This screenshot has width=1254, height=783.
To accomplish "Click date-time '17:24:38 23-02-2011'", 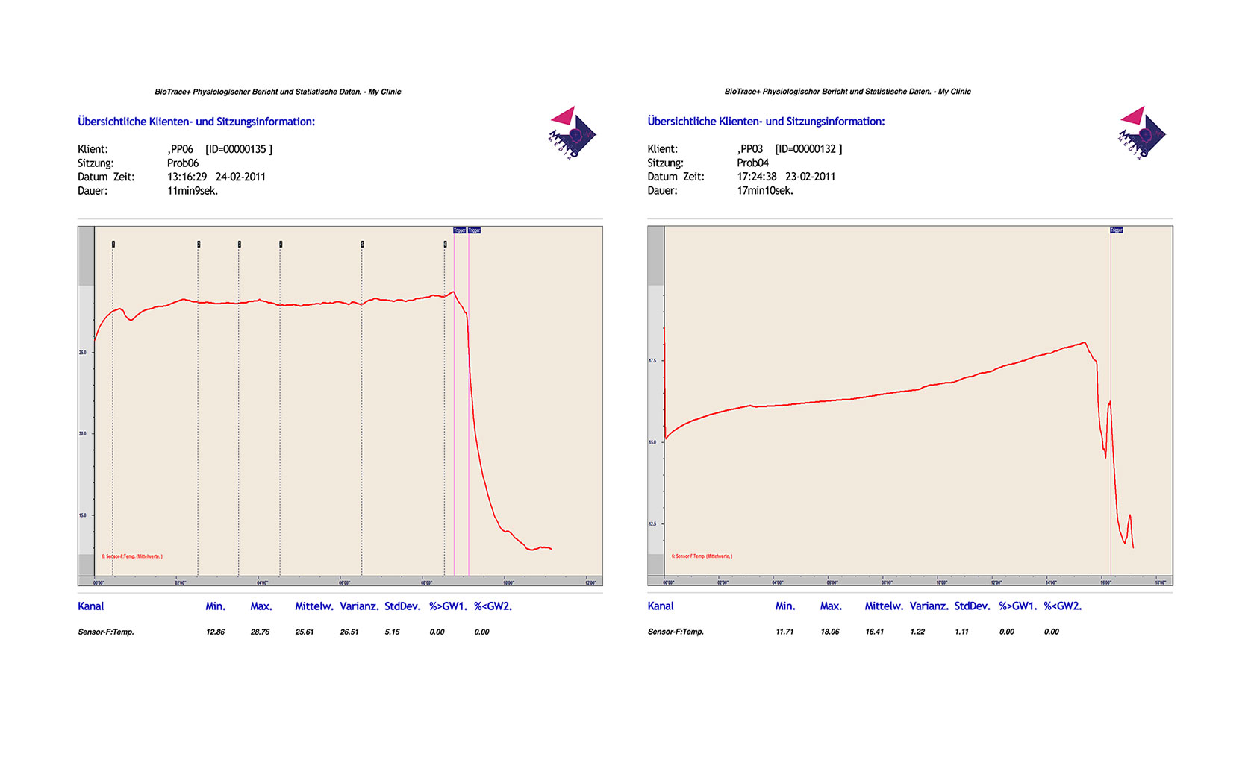I will point(786,177).
